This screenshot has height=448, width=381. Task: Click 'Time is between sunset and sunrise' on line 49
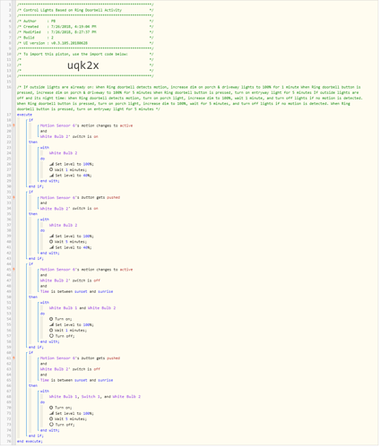pos(77,292)
